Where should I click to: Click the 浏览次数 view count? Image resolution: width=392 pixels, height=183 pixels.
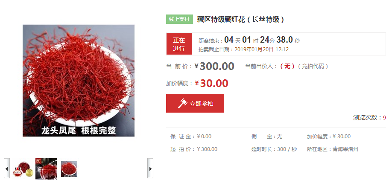(x=369, y=118)
